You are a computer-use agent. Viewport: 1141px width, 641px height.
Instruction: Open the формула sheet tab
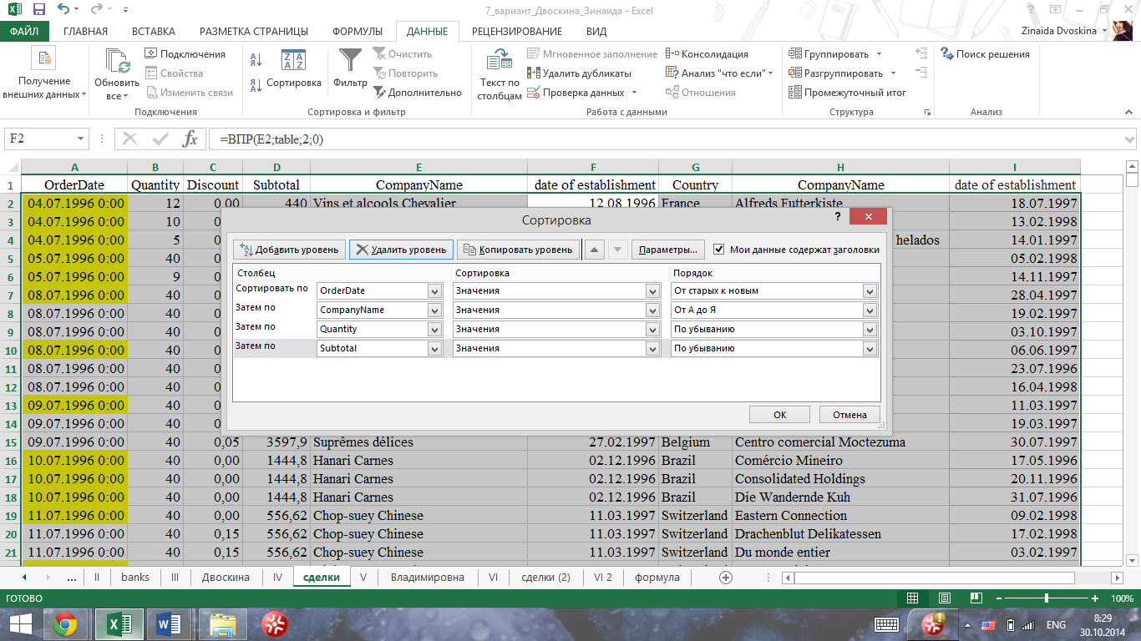click(657, 578)
